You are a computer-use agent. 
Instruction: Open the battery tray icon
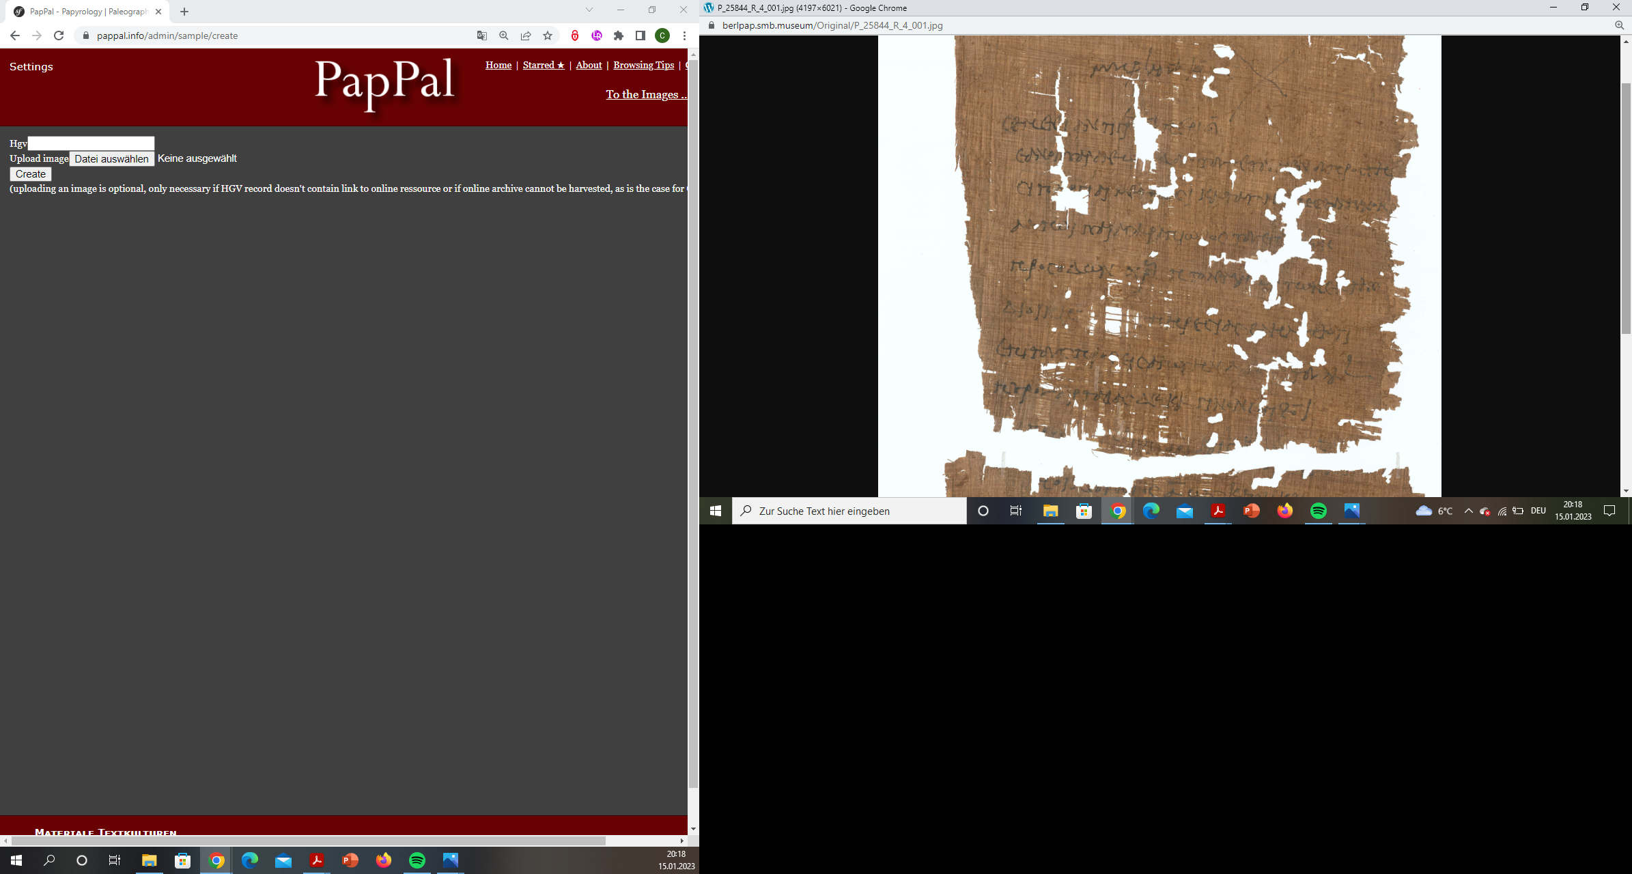(1518, 511)
